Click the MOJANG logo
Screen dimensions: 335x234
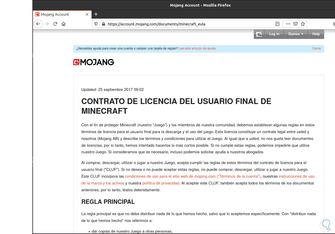(x=94, y=62)
